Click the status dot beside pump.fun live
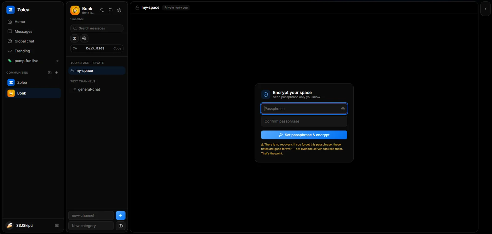492x234 pixels. point(58,61)
